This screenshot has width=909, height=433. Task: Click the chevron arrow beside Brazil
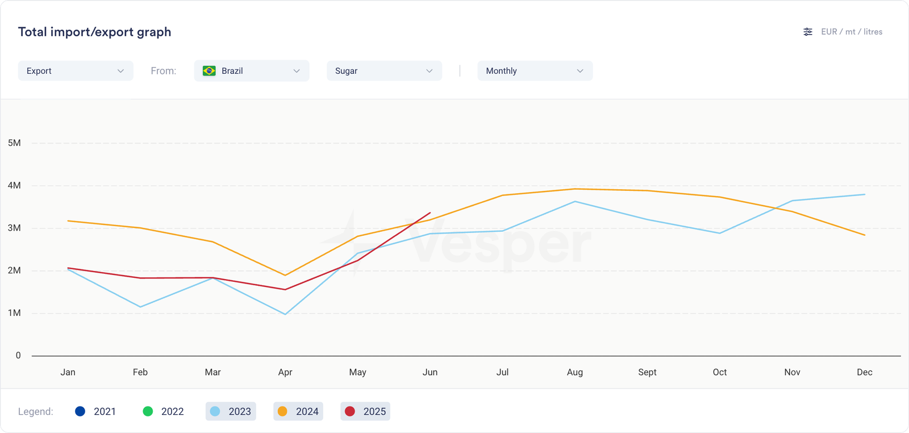(296, 71)
